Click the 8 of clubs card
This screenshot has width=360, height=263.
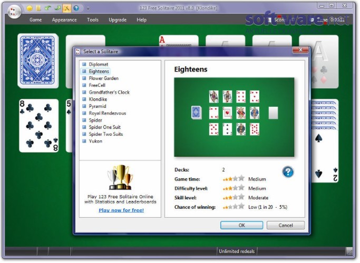39,126
